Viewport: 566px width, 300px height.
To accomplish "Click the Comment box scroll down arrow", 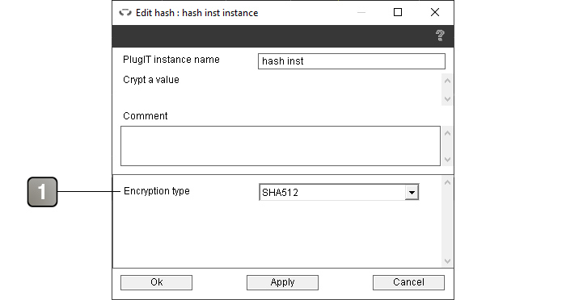I will tap(447, 159).
